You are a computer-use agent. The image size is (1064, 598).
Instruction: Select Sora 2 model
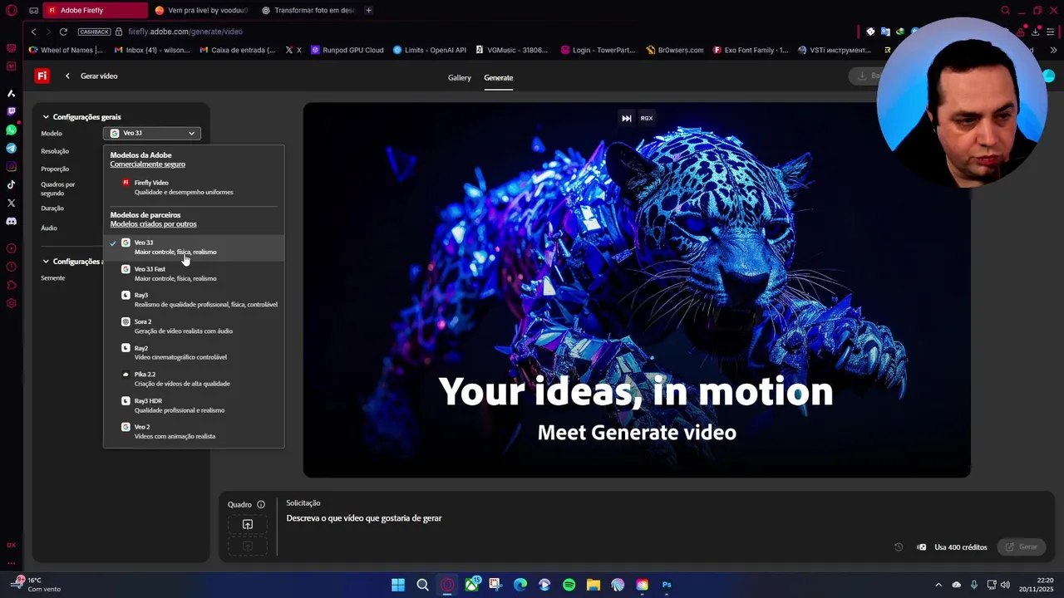(194, 326)
